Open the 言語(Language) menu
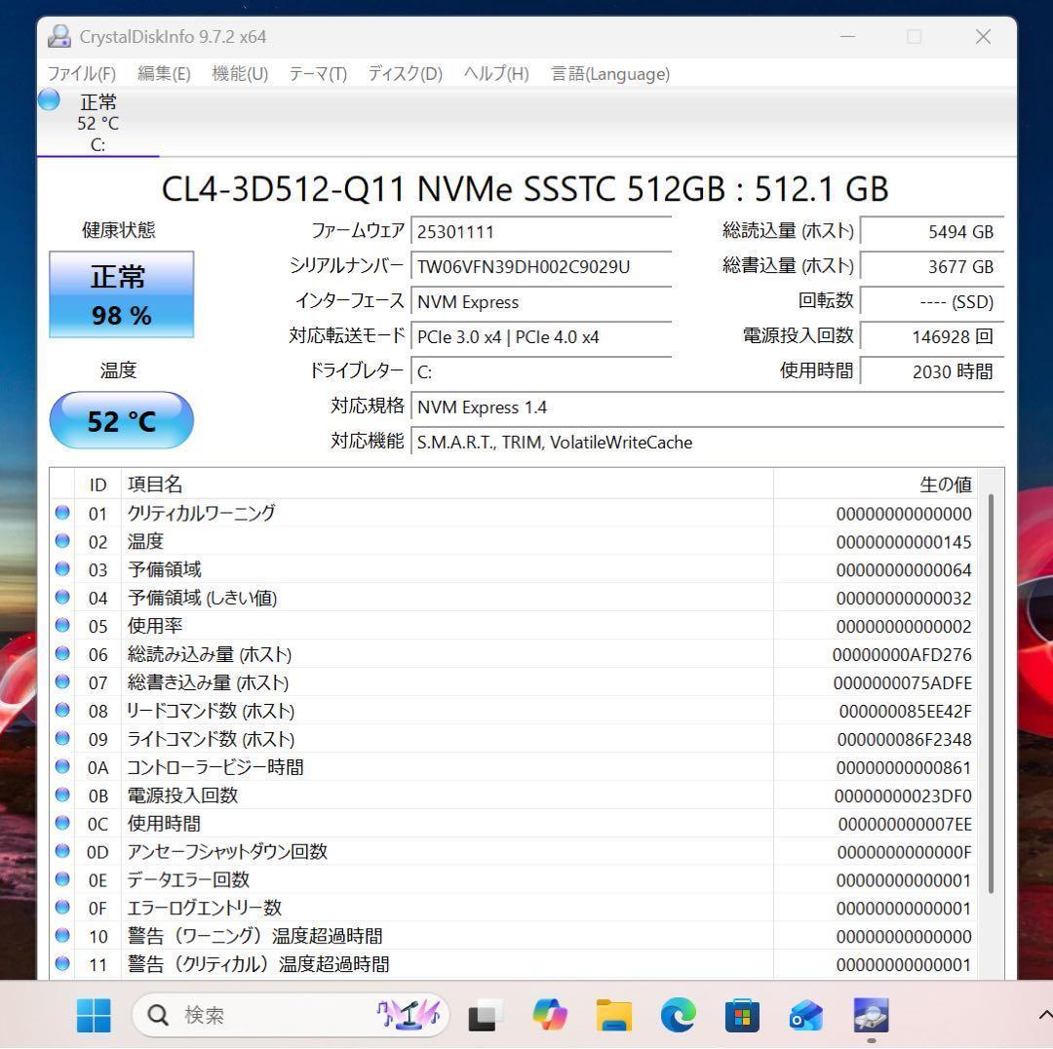Screen dimensions: 1053x1049 609,73
